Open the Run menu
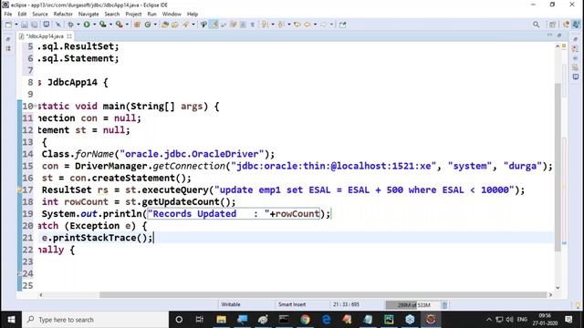 tap(152, 15)
